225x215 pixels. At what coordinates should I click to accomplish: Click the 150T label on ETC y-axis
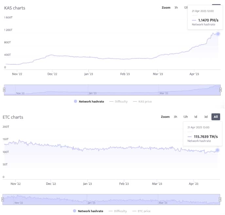6,139
